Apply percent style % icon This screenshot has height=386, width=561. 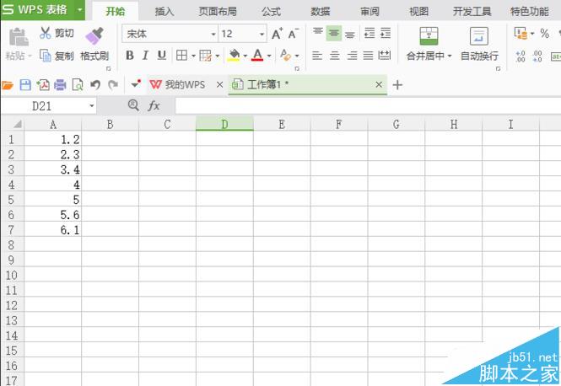(x=545, y=34)
